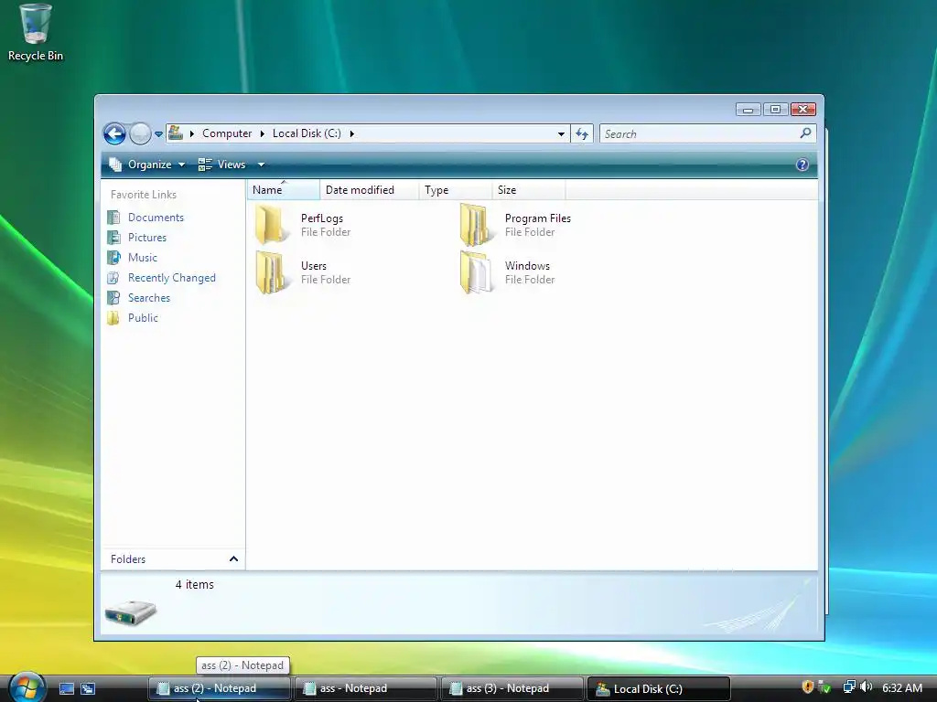Viewport: 937px width, 702px height.
Task: Go back with the Explorer Back arrow
Action: click(114, 133)
